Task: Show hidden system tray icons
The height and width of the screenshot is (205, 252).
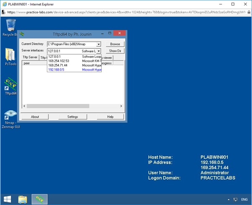Action: [x=229, y=200]
